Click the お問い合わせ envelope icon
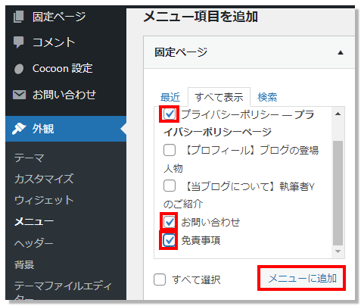This screenshot has height=306, width=361. pyautogui.click(x=19, y=95)
